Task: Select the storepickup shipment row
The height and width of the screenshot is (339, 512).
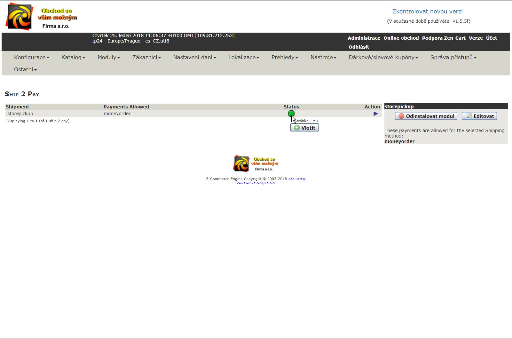Action: [20, 114]
